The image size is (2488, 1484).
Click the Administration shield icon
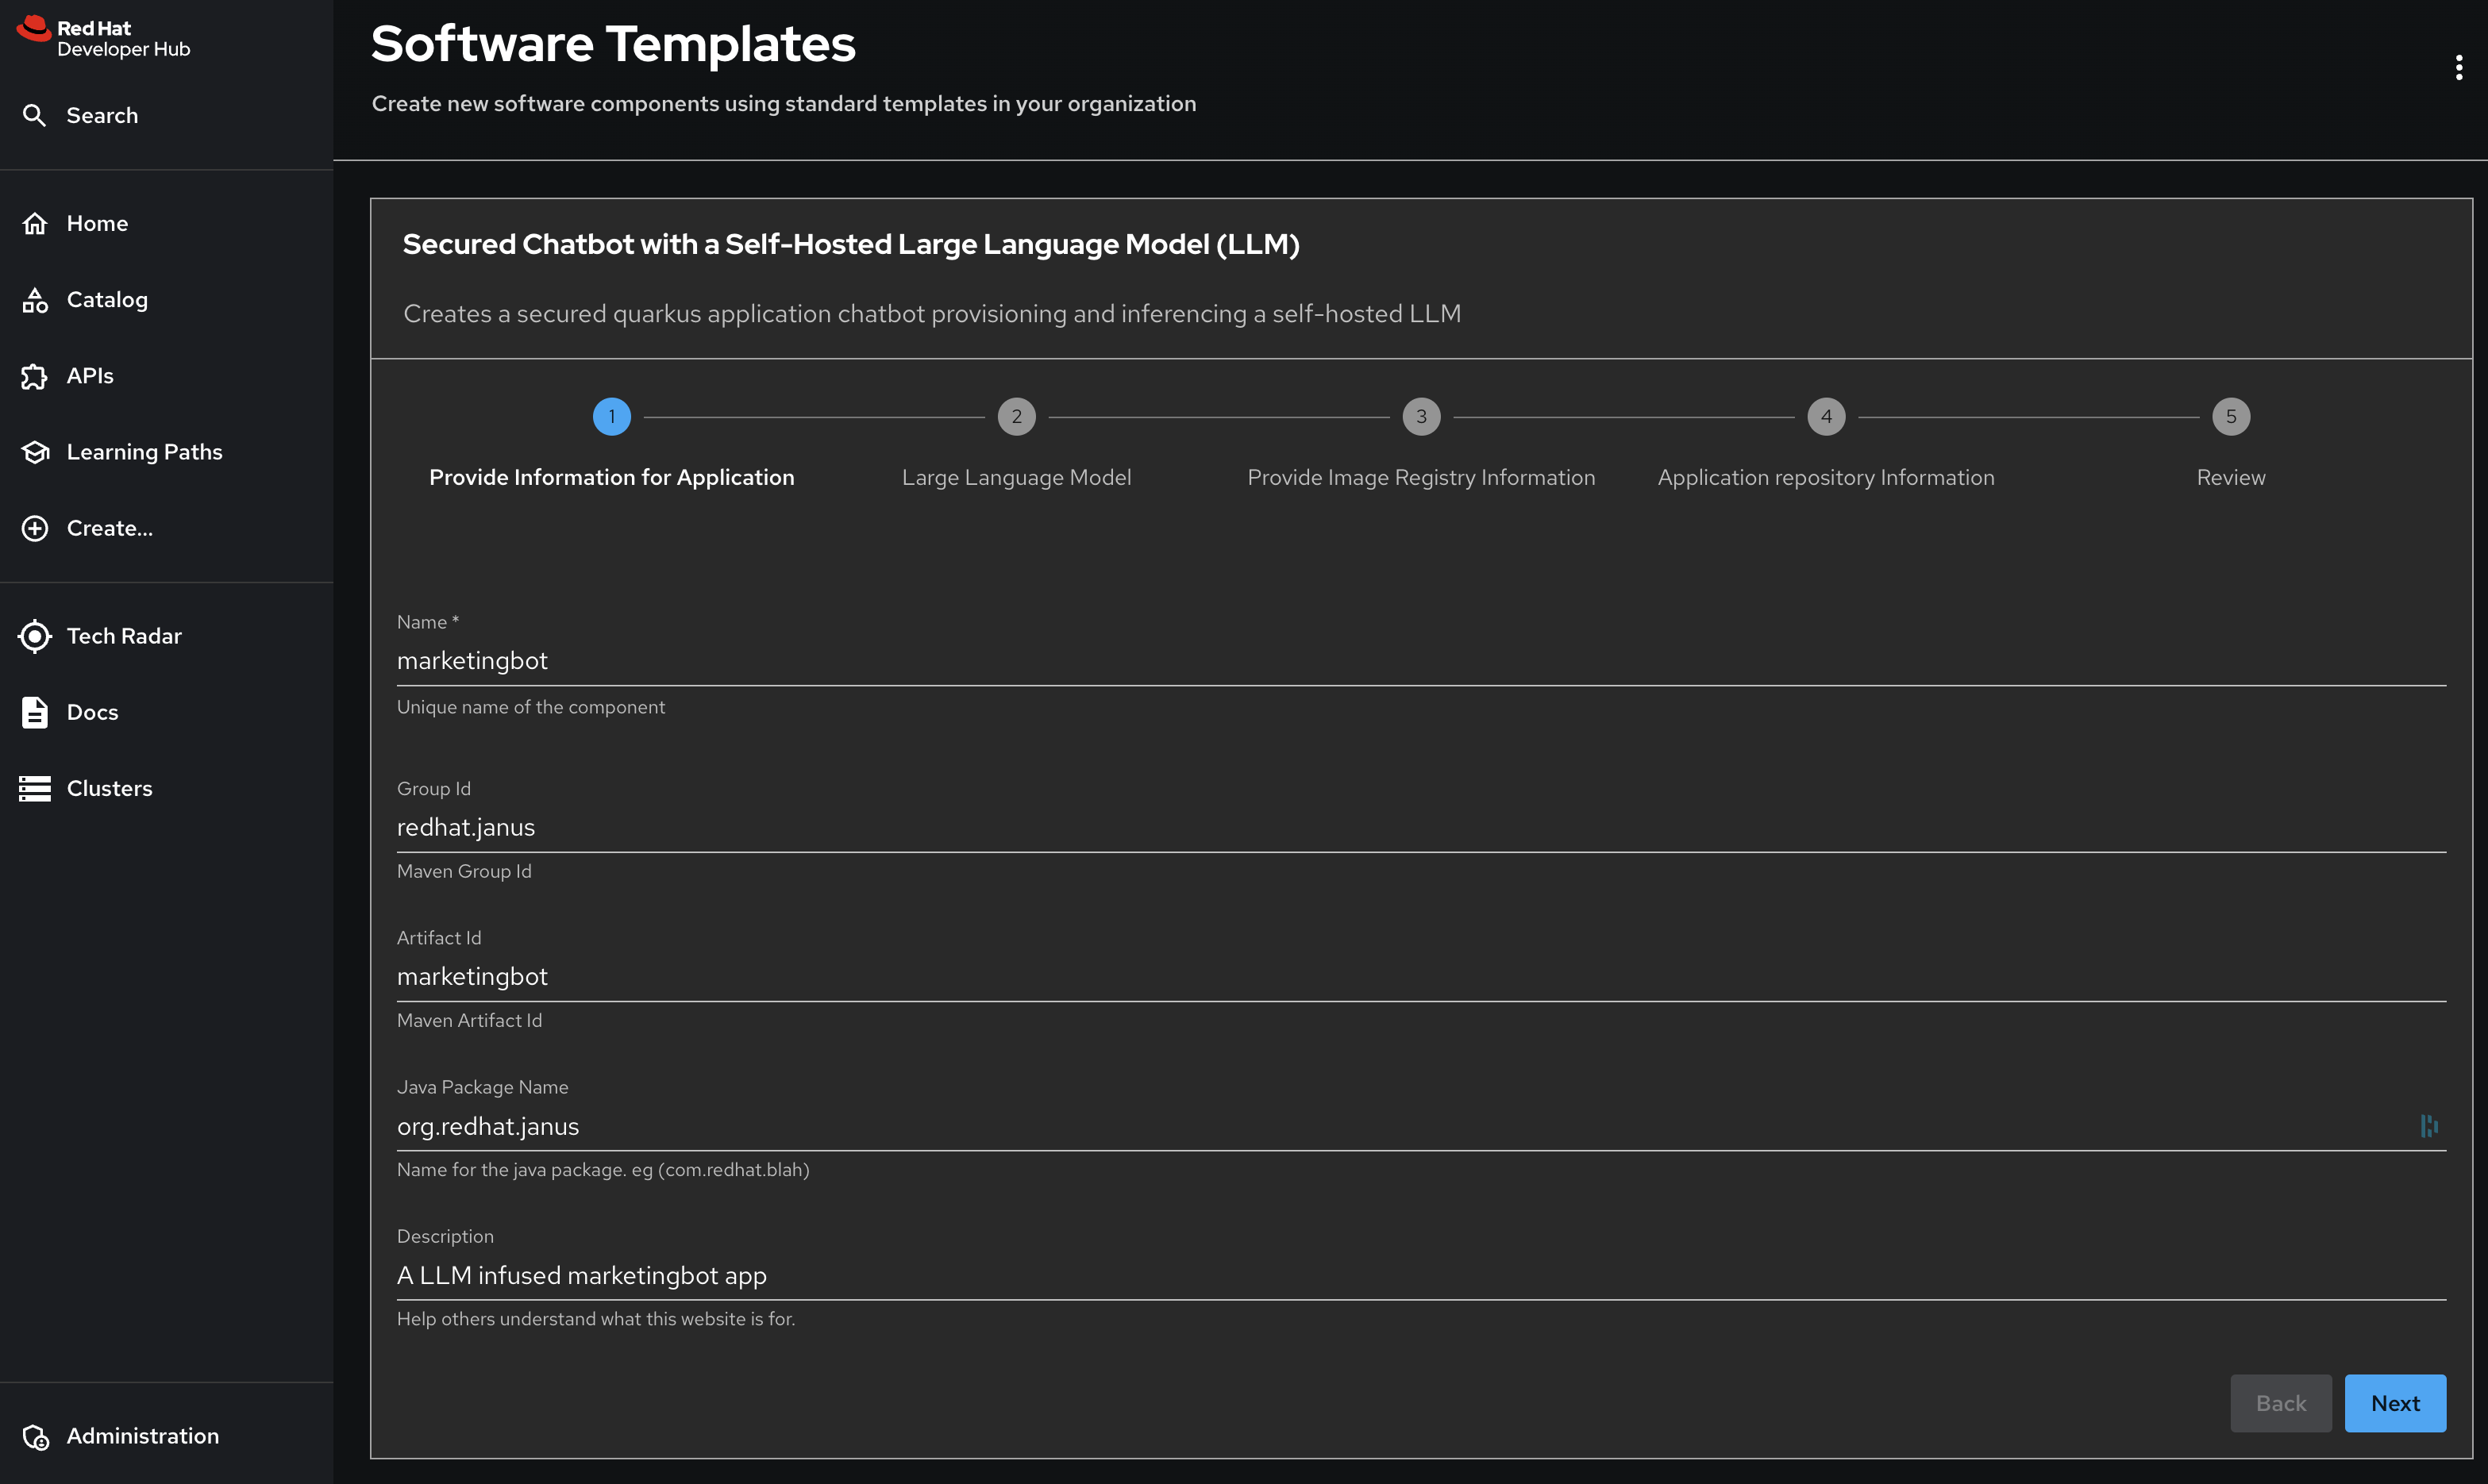35,1436
